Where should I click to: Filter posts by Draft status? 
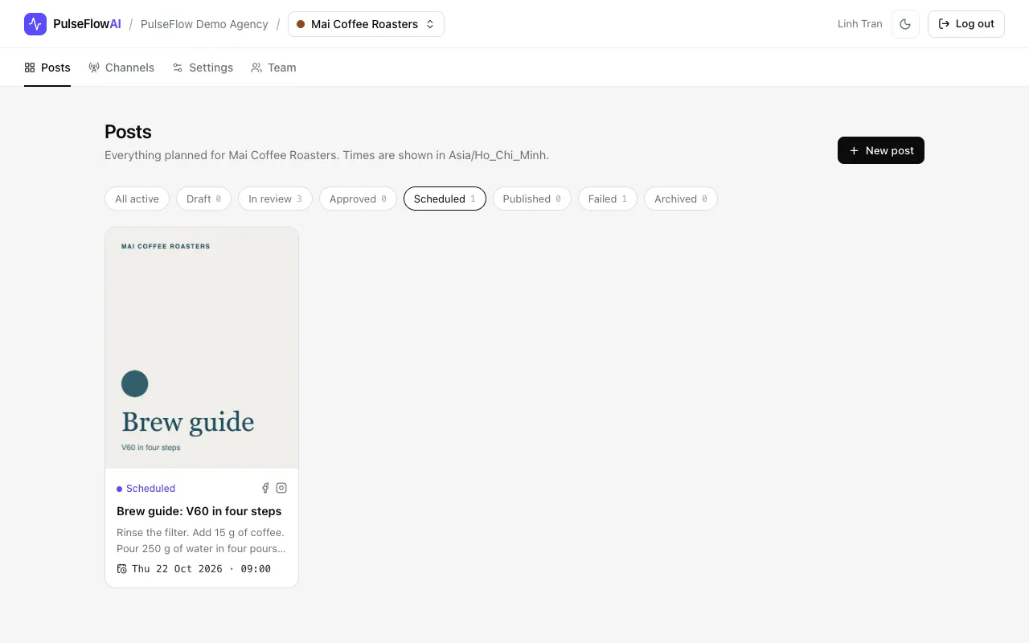pyautogui.click(x=203, y=199)
